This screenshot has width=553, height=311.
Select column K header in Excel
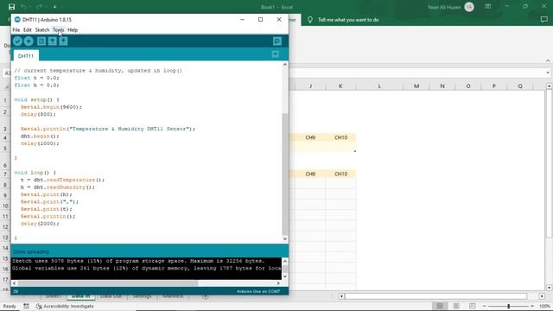click(x=340, y=86)
